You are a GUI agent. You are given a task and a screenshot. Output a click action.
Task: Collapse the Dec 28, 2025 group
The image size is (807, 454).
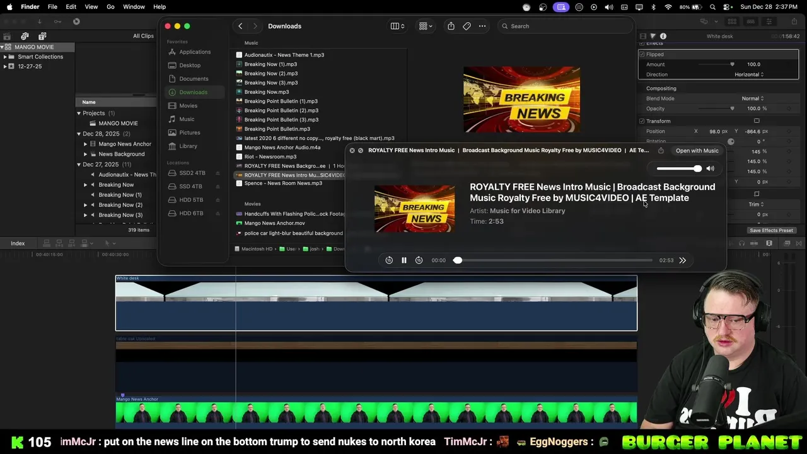[79, 134]
